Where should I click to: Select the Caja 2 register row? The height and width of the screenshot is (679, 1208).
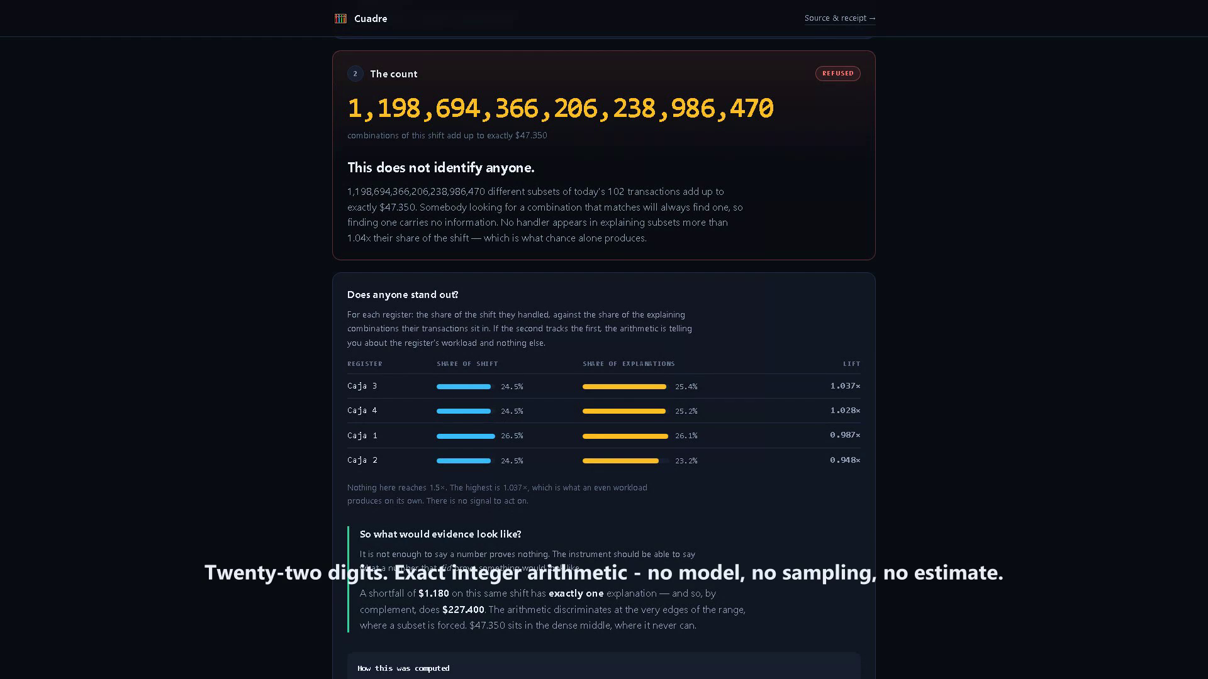(x=603, y=460)
